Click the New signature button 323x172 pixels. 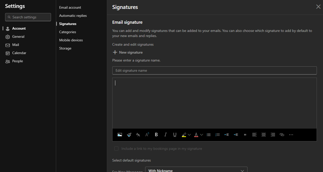point(128,52)
